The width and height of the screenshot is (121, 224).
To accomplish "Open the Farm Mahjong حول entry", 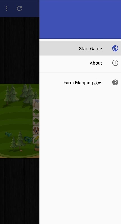I will click(80, 83).
